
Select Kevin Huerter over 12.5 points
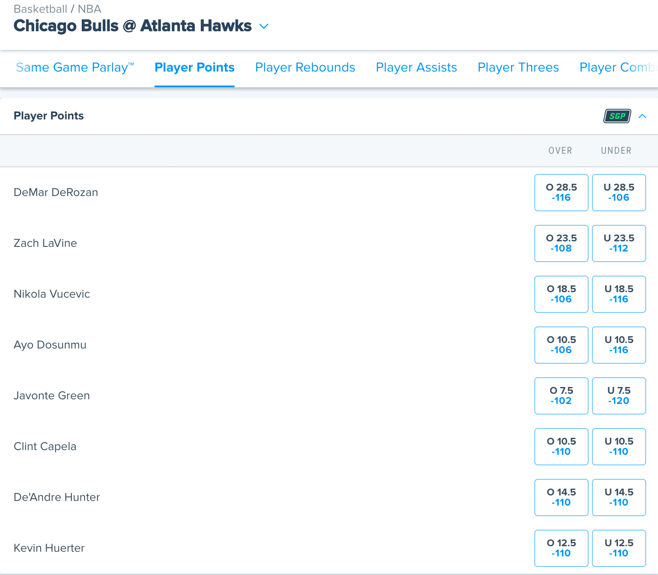coord(561,548)
